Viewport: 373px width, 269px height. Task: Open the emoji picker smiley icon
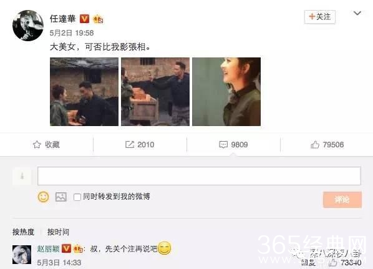point(43,197)
